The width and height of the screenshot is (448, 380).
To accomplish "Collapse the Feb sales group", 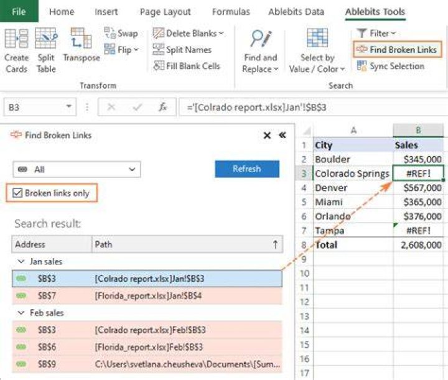I will 21,313.
